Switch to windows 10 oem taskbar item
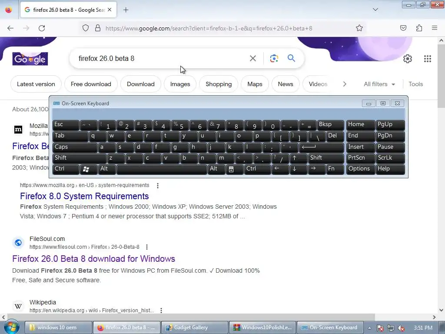445x334 pixels. (58, 327)
